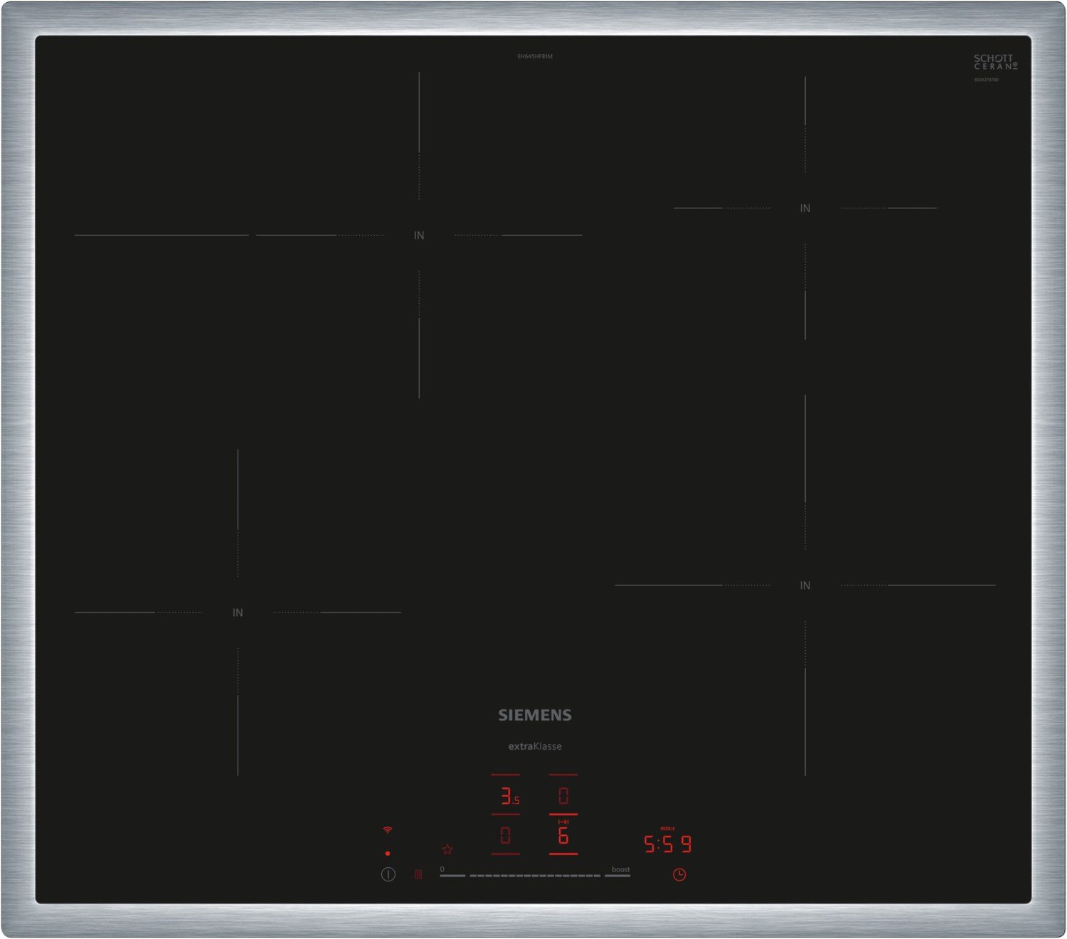Tap the IN marker of front-right zone
Screen dimensions: 1067x939
pyautogui.click(x=805, y=585)
